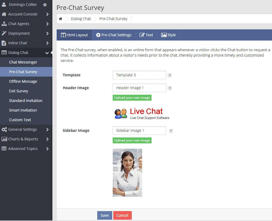Open the Sidebar Image 1 selection box

click(139, 131)
